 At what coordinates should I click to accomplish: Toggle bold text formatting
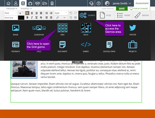(27, 18)
